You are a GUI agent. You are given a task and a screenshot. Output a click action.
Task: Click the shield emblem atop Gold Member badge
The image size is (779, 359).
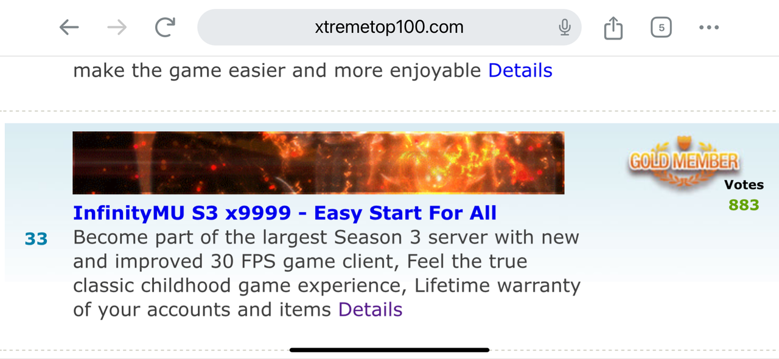[x=684, y=145]
